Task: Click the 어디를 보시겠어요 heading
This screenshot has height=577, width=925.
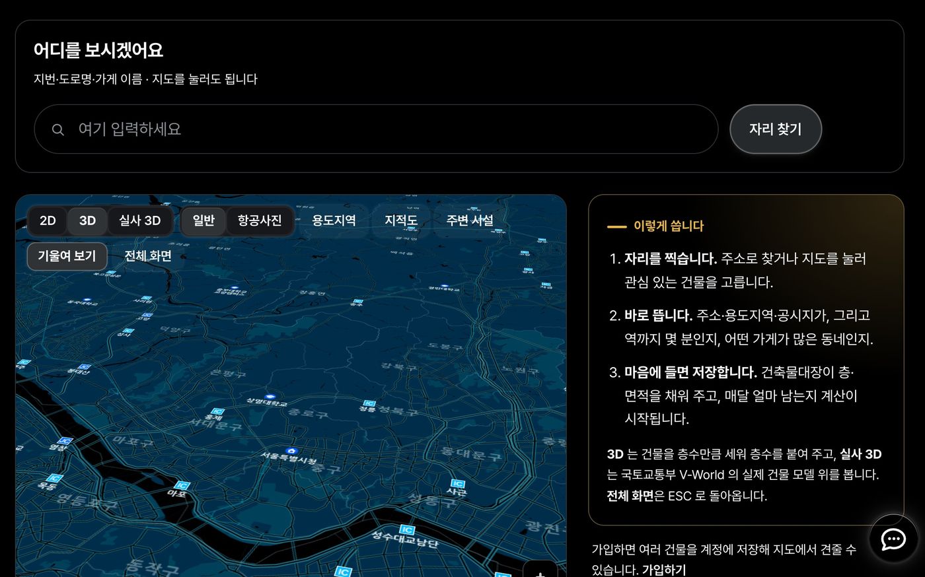Action: coord(98,50)
